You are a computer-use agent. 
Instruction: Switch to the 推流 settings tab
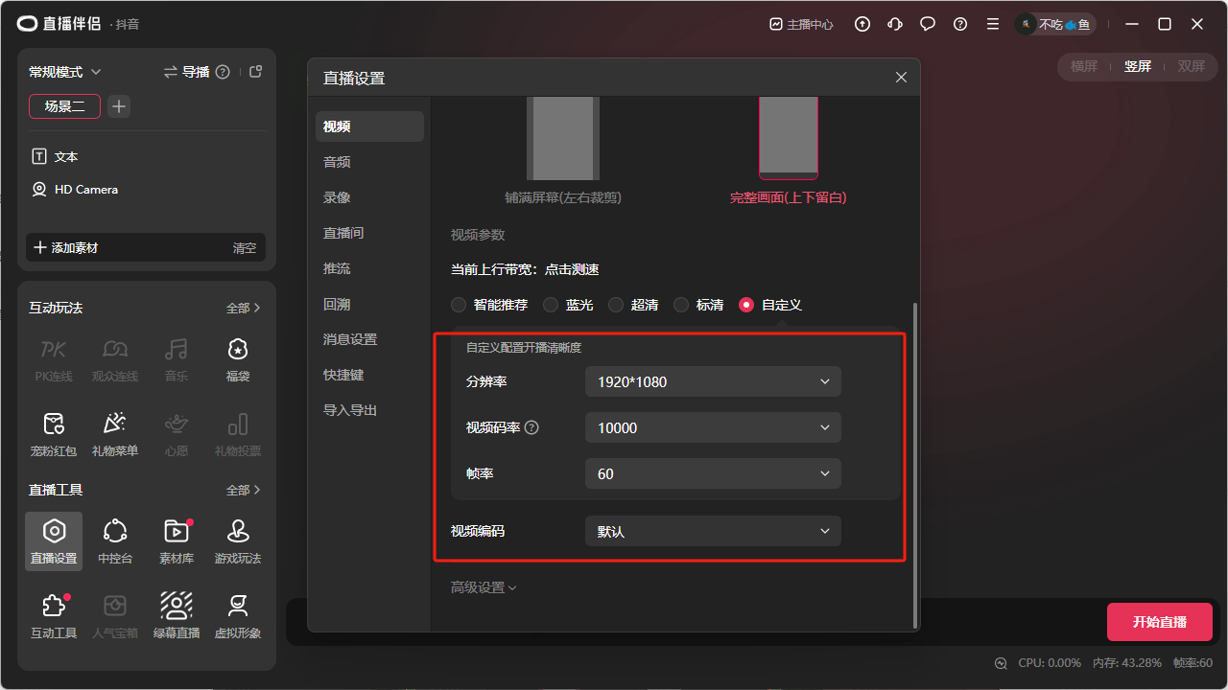369,268
